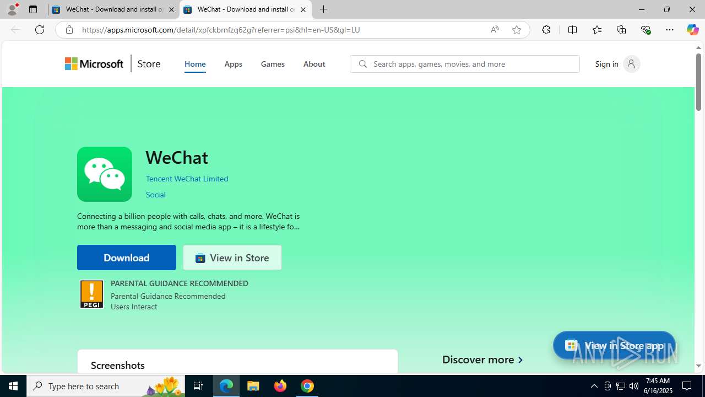705x397 pixels.
Task: Open File Explorer from taskbar
Action: 253,386
